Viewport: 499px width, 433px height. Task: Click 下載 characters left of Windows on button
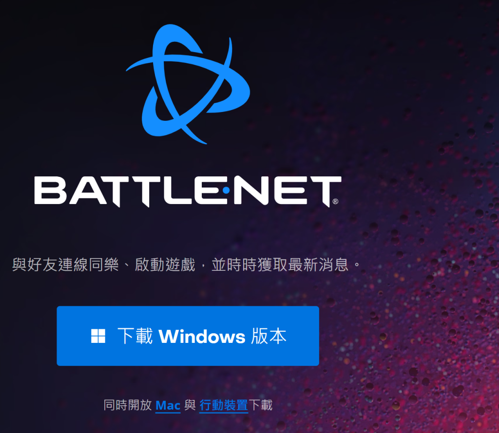(x=135, y=336)
